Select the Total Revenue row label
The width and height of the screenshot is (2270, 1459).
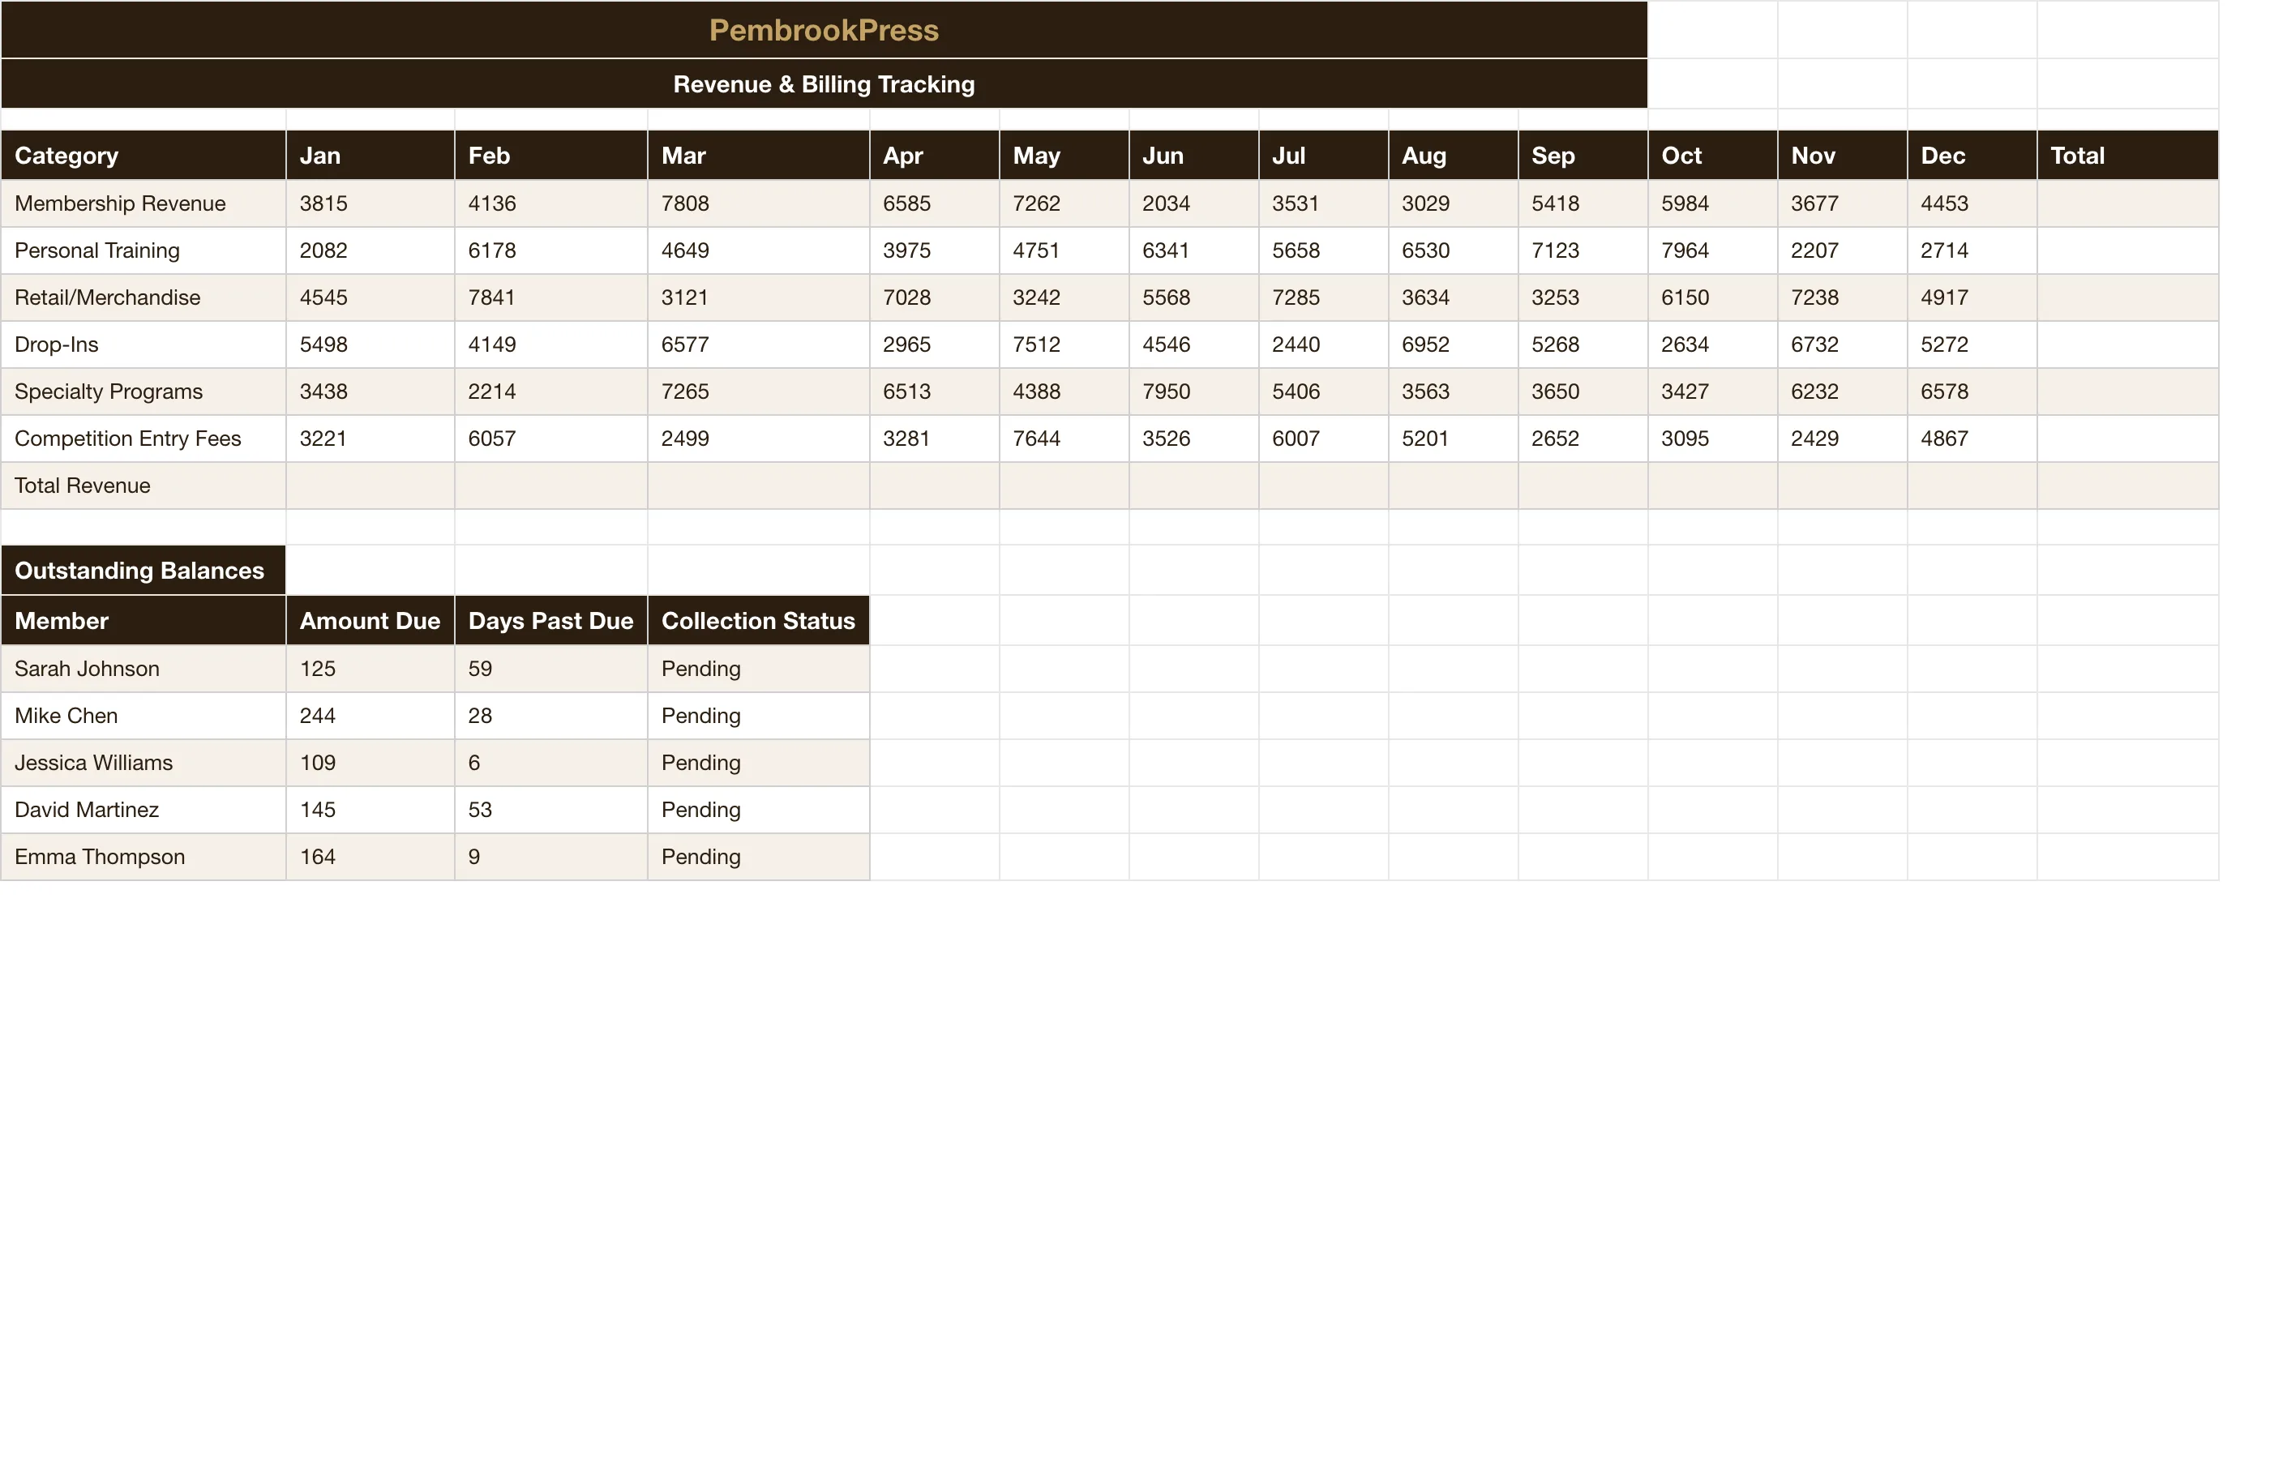click(143, 486)
